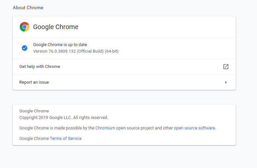Open the Chromium project link

(105, 128)
